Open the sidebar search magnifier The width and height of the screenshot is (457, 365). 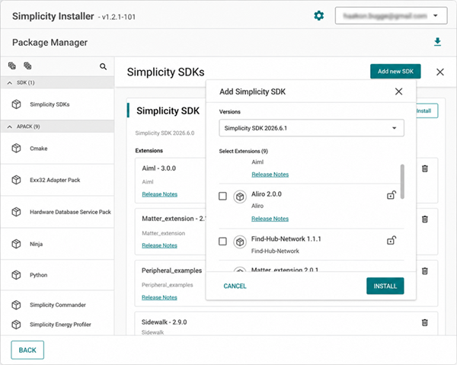coord(103,66)
